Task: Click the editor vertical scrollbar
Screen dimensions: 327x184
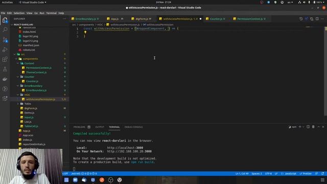Action: pos(325,71)
